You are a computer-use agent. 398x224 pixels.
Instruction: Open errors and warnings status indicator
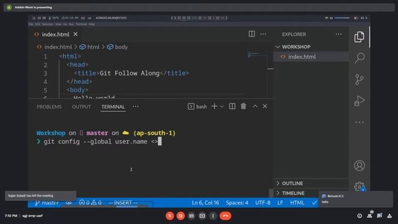(90, 203)
